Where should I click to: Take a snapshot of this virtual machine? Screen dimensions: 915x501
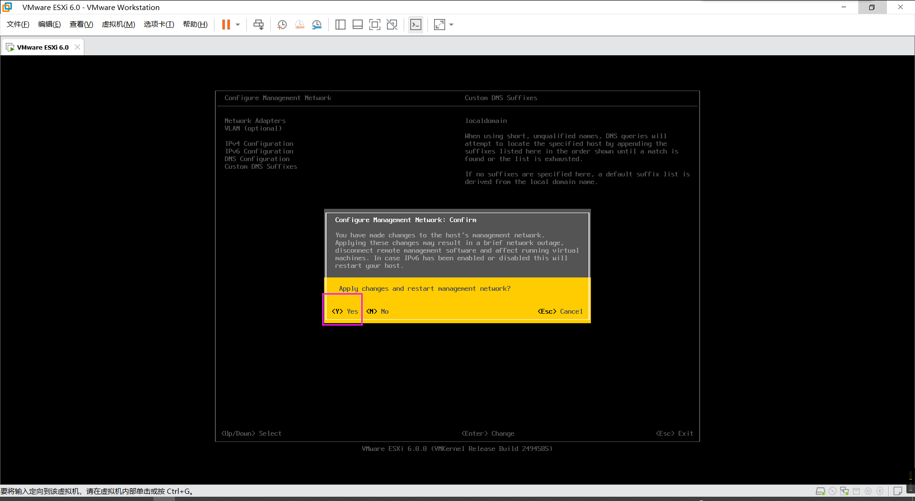(x=282, y=24)
